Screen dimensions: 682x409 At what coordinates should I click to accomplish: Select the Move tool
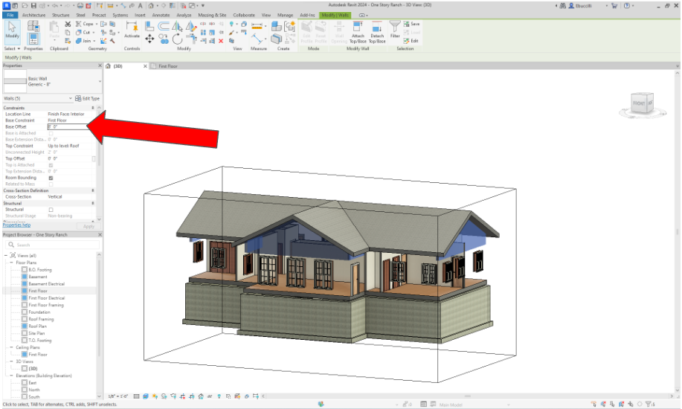click(149, 39)
